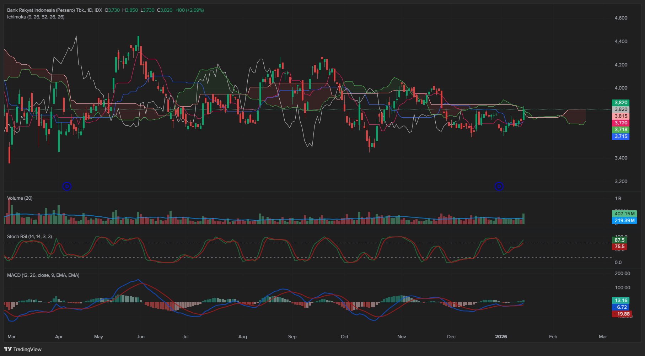Screen dimensions: 645x356
Task: Click the green 13.16 MACD histogram label
Action: 620,301
